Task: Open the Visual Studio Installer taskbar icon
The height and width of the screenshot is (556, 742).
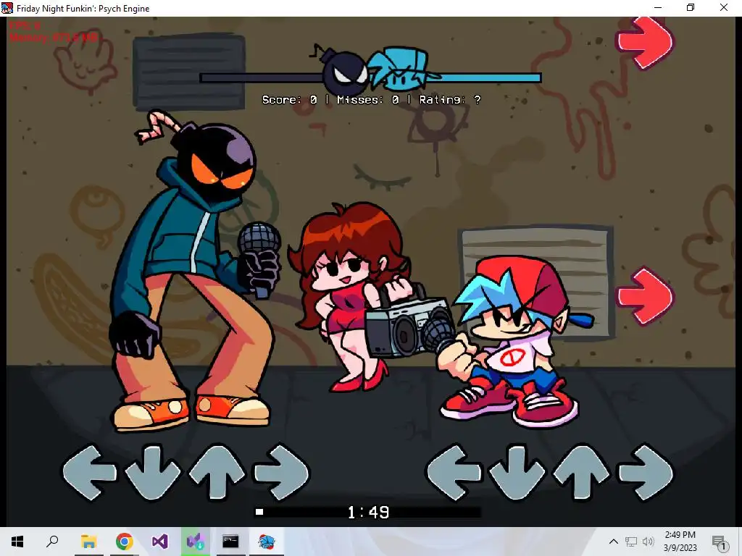Action: click(x=195, y=542)
